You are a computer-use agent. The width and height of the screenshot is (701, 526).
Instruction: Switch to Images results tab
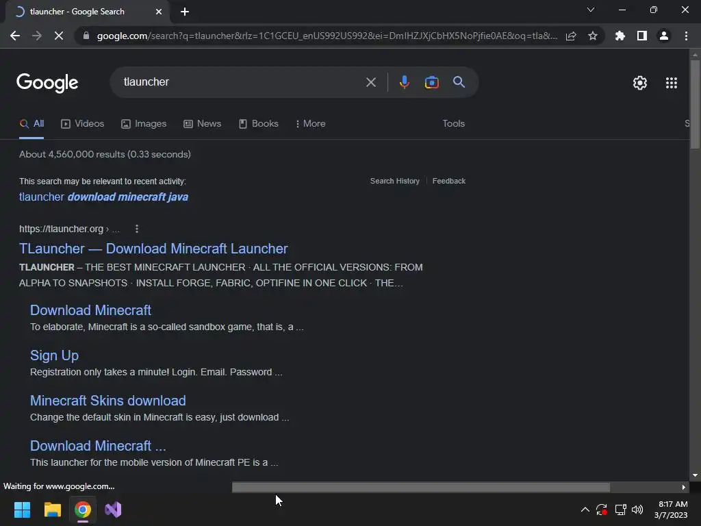pyautogui.click(x=144, y=123)
